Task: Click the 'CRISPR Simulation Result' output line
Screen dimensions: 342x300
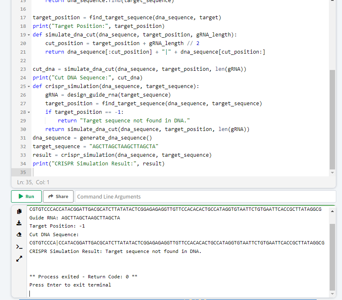Action: (115, 251)
